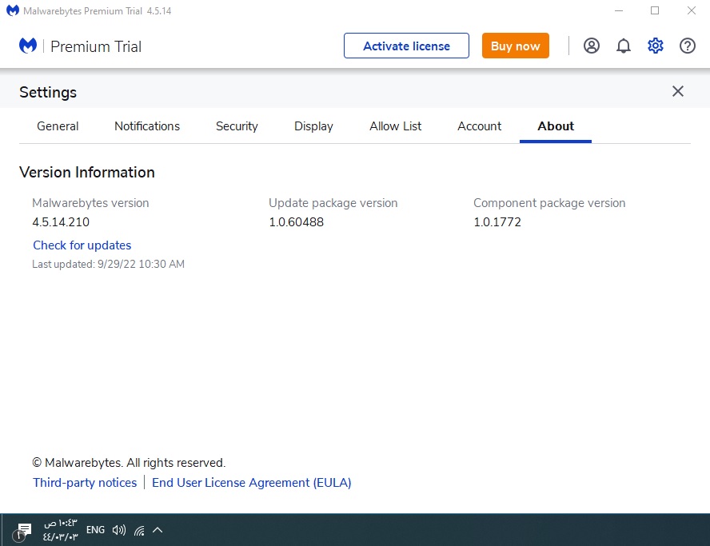Open the Allow List tab
The image size is (710, 546).
point(395,126)
